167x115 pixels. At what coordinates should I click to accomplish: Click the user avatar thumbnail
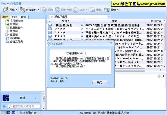[6, 98]
